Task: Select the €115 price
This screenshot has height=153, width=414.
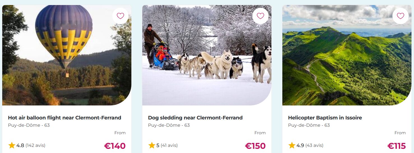Action: point(397,146)
